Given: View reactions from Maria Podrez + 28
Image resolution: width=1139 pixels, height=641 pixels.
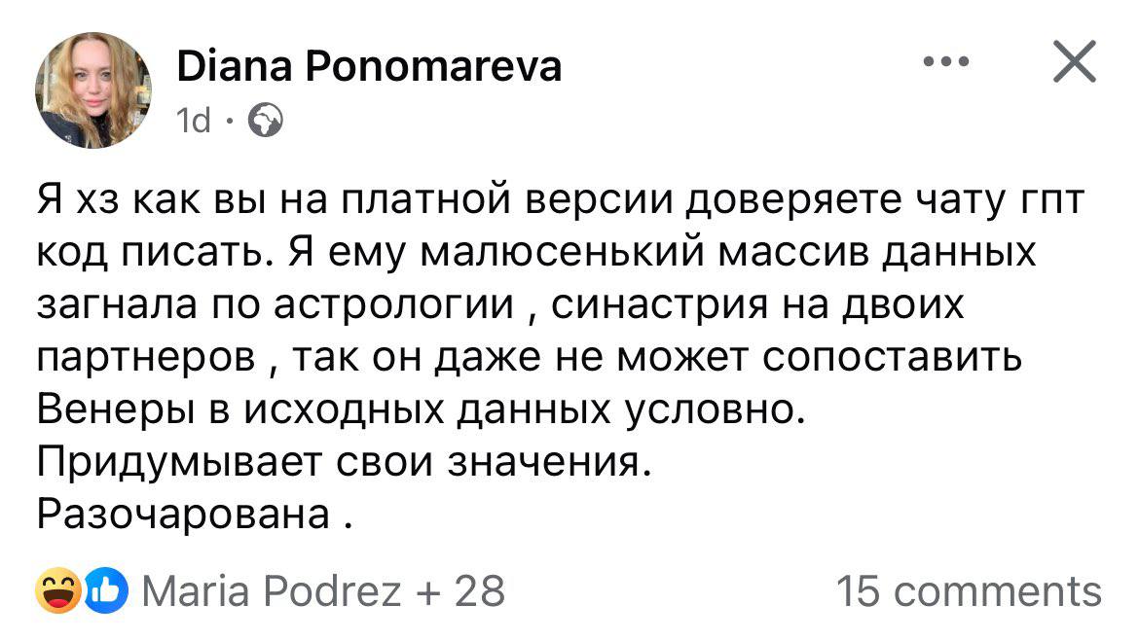Looking at the screenshot, I should [323, 591].
